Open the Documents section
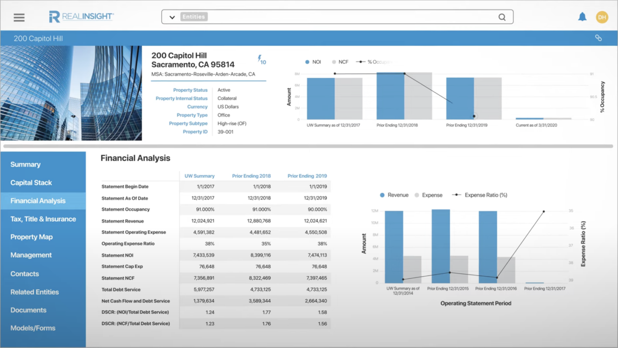Viewport: 618px width, 348px height. point(28,310)
